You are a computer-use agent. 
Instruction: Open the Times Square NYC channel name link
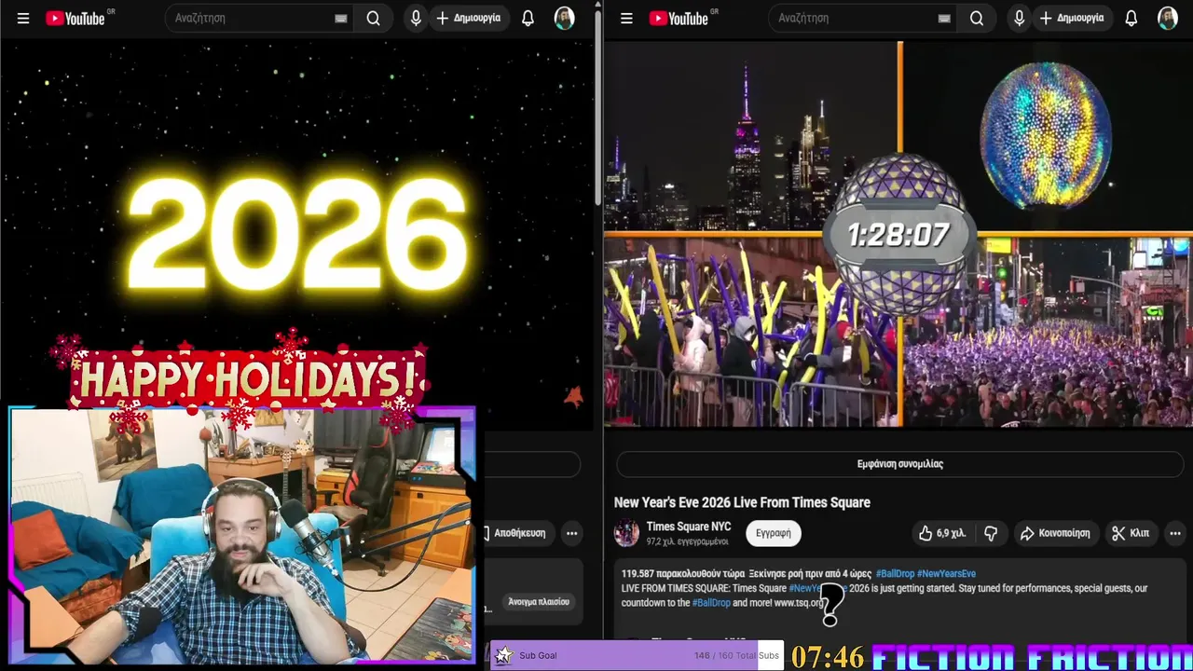(689, 527)
